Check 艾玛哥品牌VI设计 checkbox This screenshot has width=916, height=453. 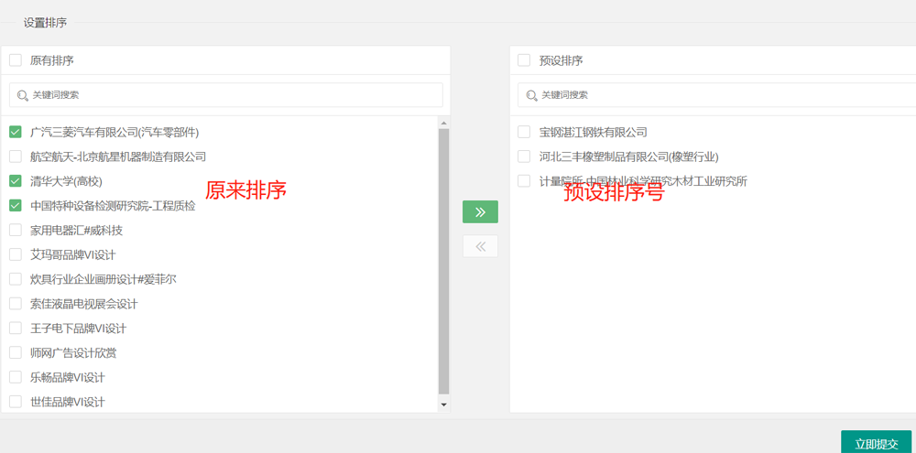16,254
